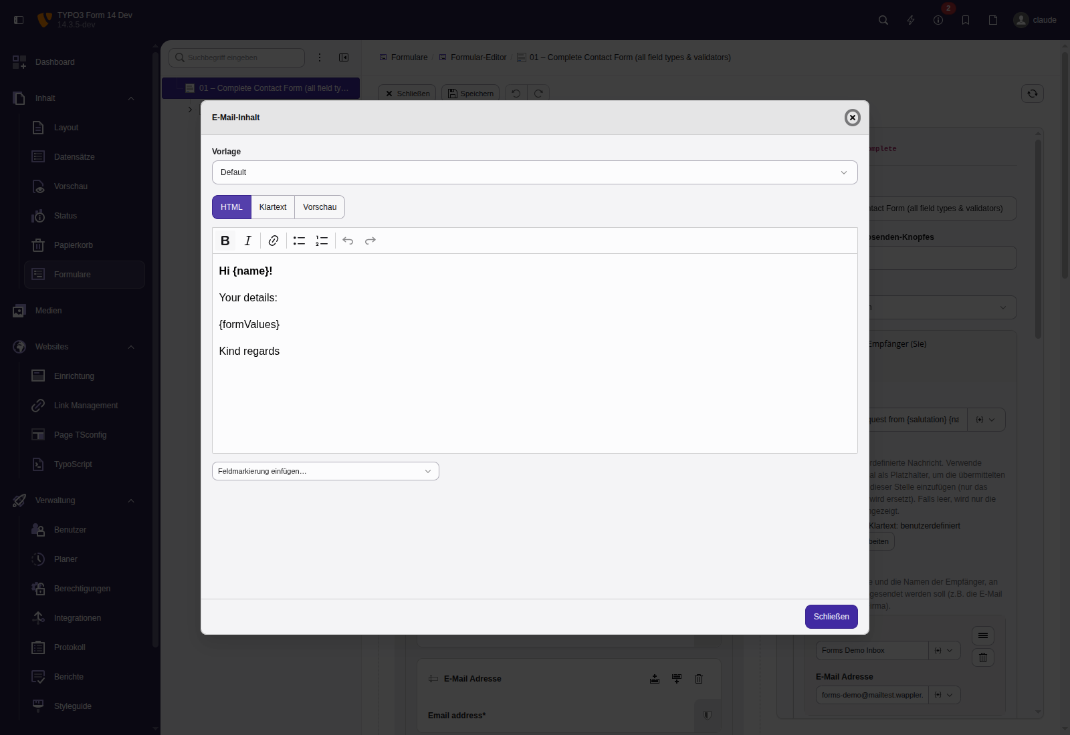Open the cache flash lightning icon
Viewport: 1070px width, 735px height.
pyautogui.click(x=911, y=20)
